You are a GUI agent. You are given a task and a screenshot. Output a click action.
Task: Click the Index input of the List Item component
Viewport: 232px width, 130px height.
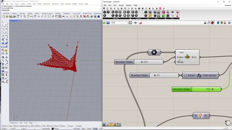pos(180,57)
